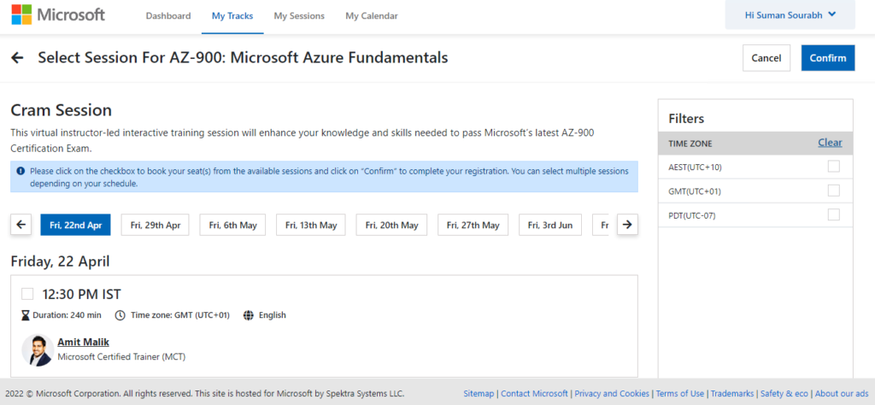Click the TIME ZONE filter header
The height and width of the screenshot is (405, 875).
(690, 144)
